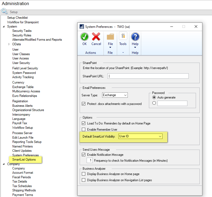Open Registration
212x197 pixels.
pyautogui.click(x=20, y=101)
